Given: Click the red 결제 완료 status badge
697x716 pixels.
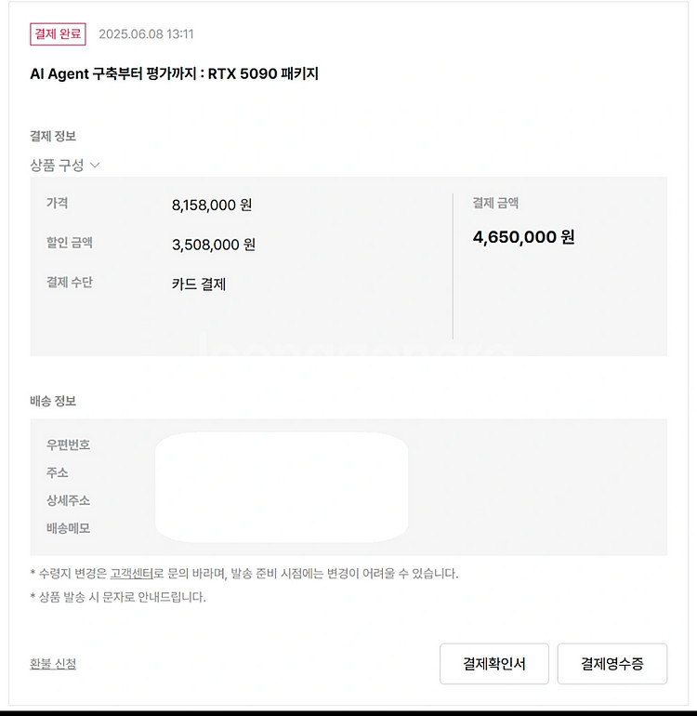Looking at the screenshot, I should [x=58, y=34].
